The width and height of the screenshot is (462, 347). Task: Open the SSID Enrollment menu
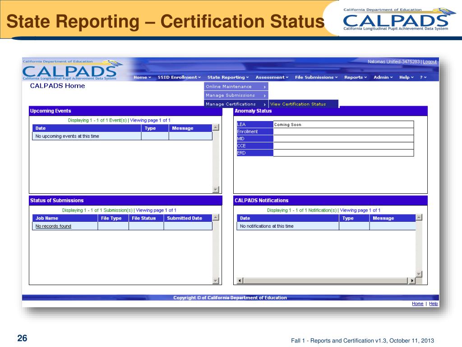tap(179, 77)
